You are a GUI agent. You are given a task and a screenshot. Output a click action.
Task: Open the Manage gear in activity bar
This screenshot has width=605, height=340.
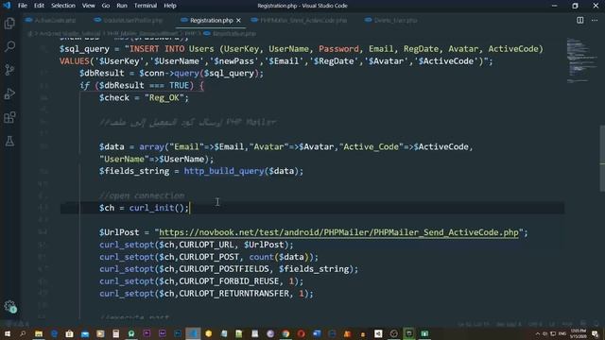9,306
